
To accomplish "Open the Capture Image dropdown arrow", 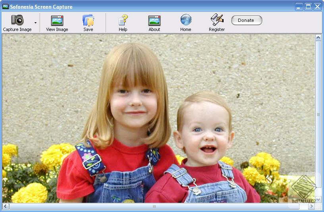I will (36, 23).
